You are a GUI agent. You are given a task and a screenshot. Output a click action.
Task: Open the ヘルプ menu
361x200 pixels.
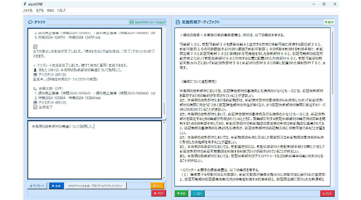pyautogui.click(x=61, y=10)
